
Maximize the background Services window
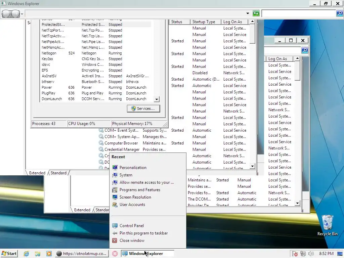click(291, 40)
